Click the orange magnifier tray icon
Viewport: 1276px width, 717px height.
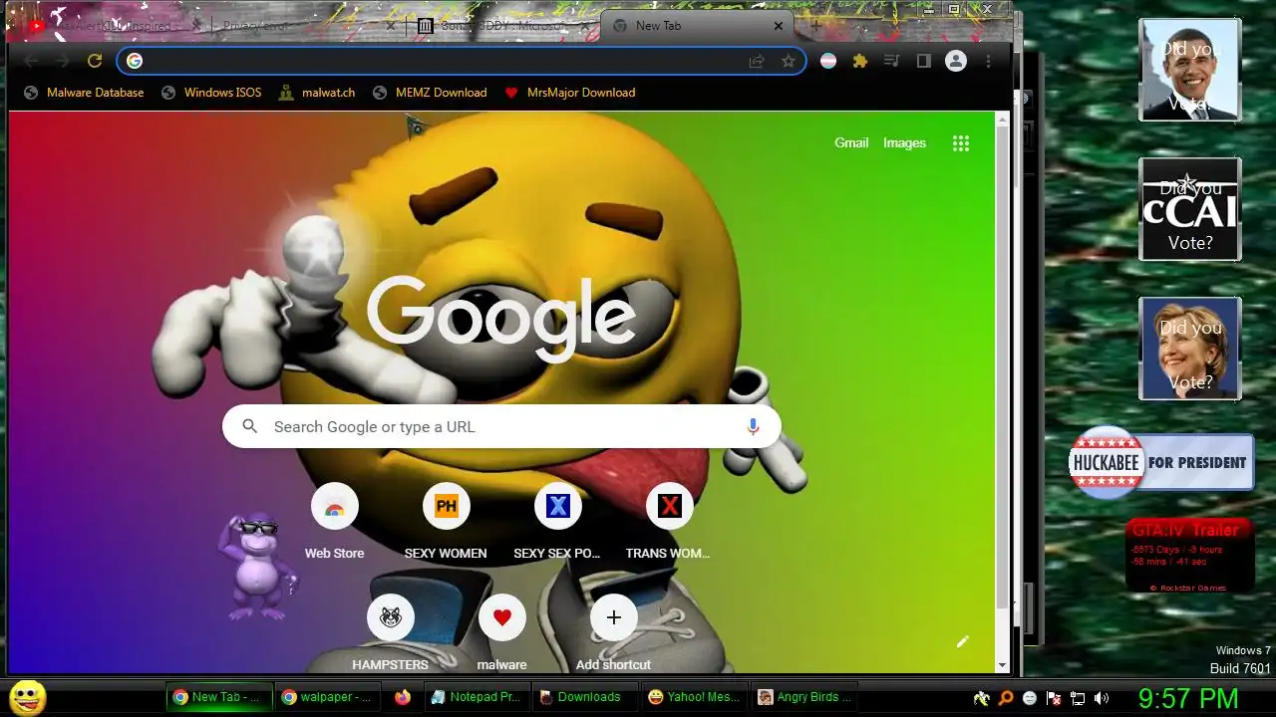coord(1006,698)
